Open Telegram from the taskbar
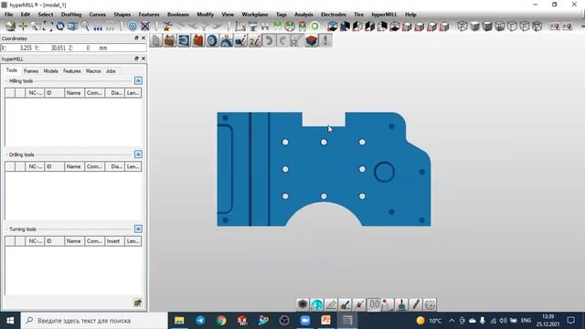Screen dimensions: 585x329 [x=200, y=321]
